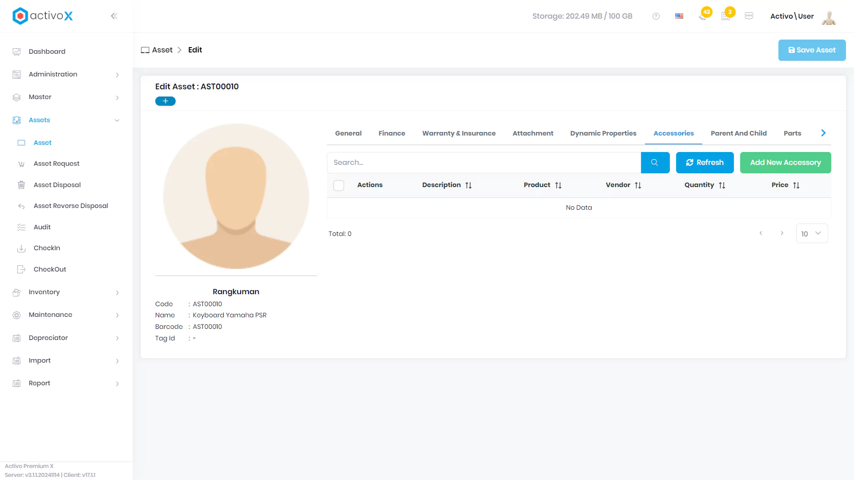The width and height of the screenshot is (854, 480).
Task: Open the chat message icon
Action: pyautogui.click(x=749, y=16)
